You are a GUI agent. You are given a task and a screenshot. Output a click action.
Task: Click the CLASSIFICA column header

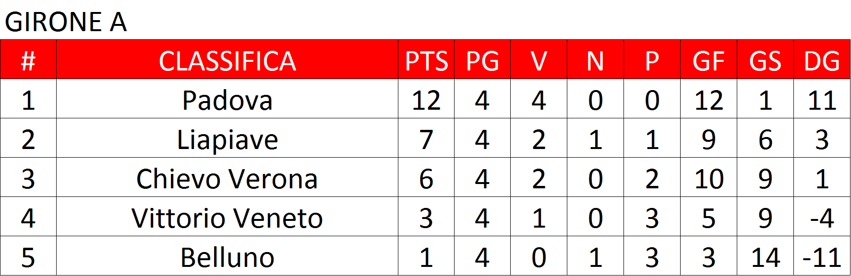point(228,60)
